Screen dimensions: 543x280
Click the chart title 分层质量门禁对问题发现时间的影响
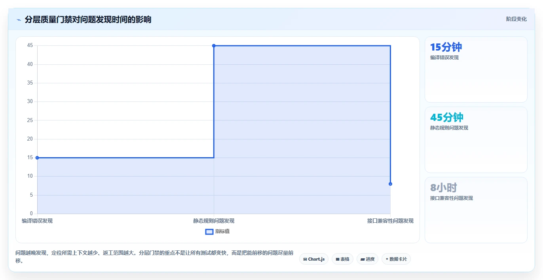coord(88,19)
